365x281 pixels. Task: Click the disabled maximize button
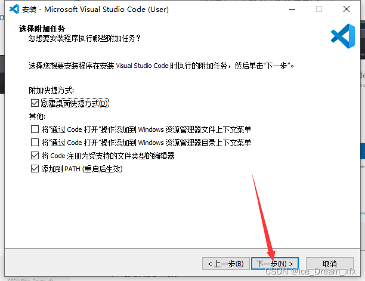pos(319,9)
